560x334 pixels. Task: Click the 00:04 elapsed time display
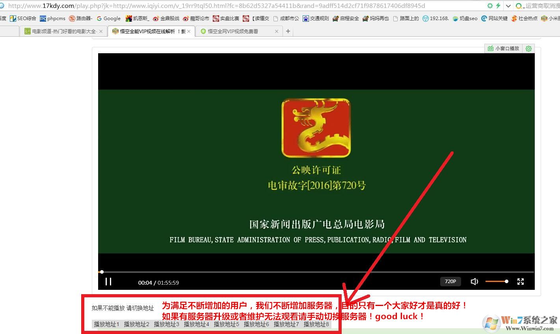[145, 282]
